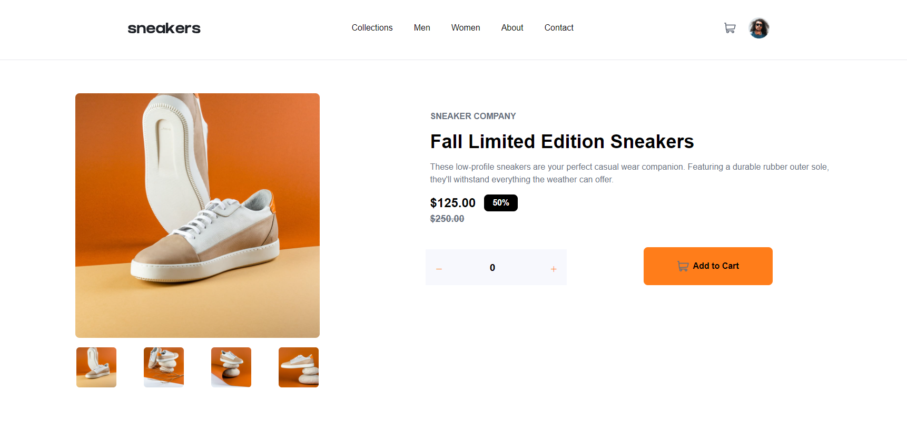View the fourth sneaker thumbnail
Viewport: 907px width, 438px height.
tap(299, 367)
